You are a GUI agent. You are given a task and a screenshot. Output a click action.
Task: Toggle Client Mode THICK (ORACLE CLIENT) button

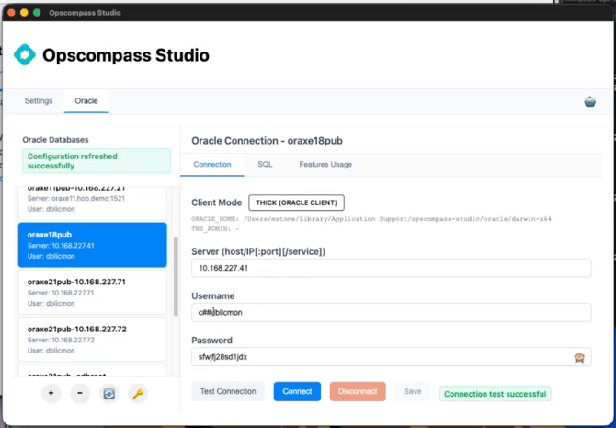296,202
